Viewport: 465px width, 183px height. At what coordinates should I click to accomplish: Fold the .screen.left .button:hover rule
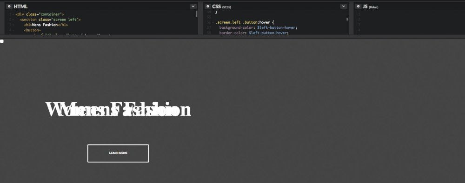213,22
